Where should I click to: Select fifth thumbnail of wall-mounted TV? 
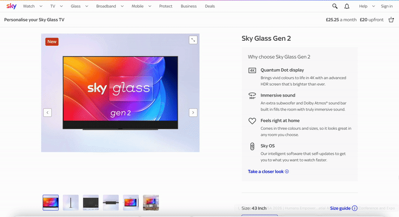[x=131, y=203]
